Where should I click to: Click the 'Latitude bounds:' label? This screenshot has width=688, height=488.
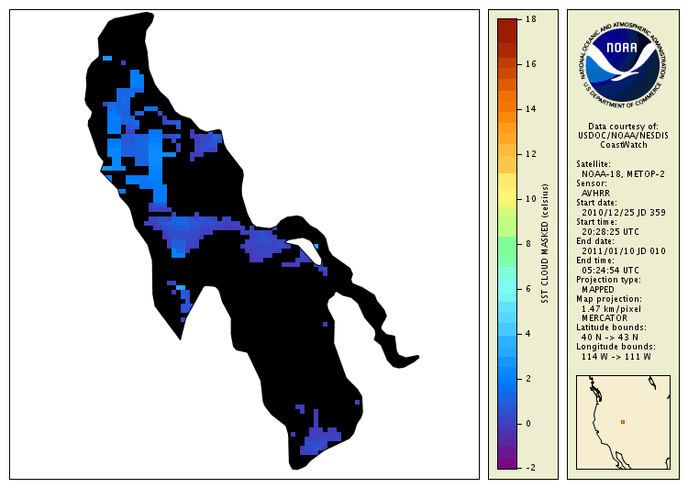click(611, 327)
